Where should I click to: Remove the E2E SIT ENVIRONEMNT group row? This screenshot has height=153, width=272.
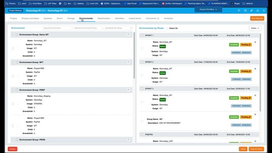[x=255, y=114]
